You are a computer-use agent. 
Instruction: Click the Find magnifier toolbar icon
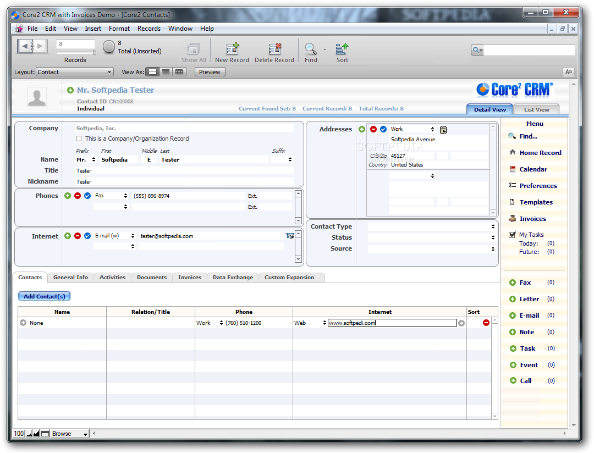click(x=311, y=49)
